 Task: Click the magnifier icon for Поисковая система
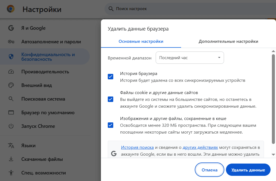click(x=11, y=99)
